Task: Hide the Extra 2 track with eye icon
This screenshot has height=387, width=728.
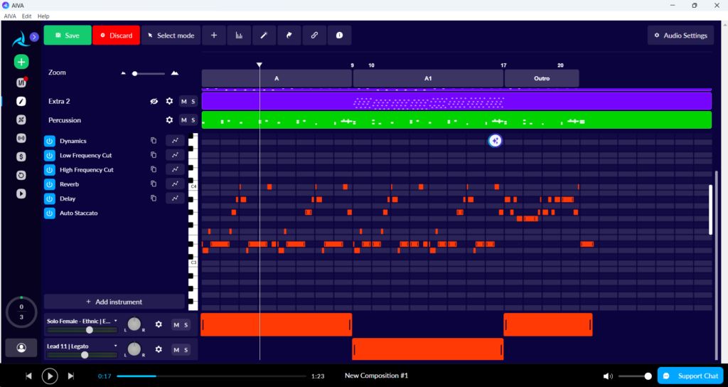Action: tap(154, 101)
